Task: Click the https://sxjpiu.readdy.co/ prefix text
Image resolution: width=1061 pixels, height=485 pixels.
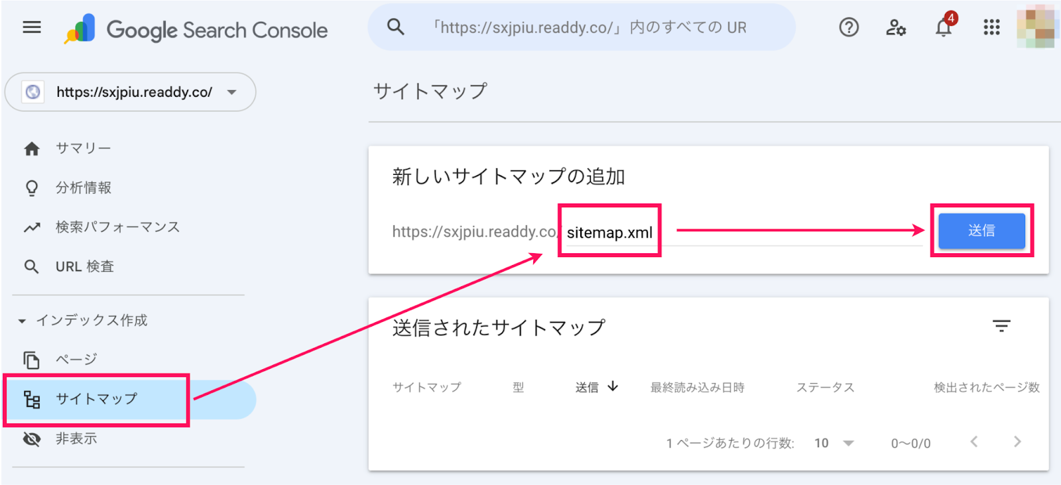Action: pyautogui.click(x=476, y=232)
